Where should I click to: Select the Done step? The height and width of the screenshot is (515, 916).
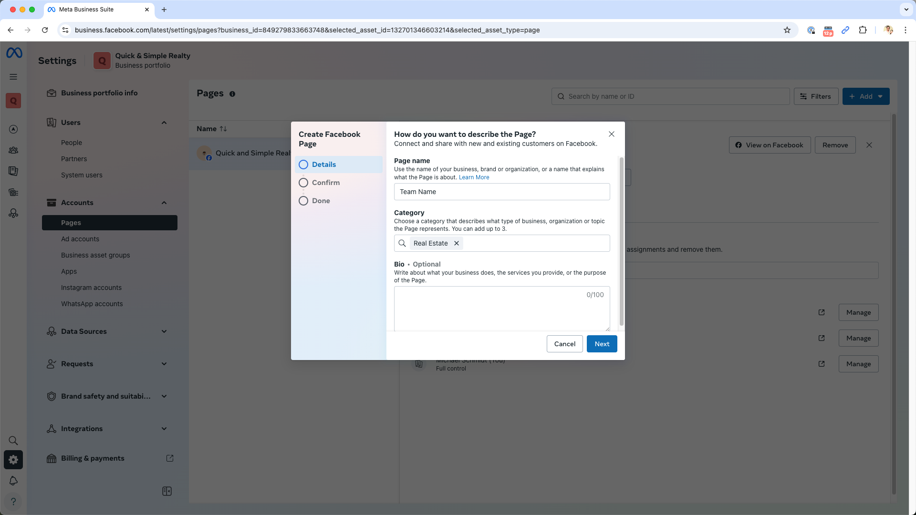(x=338, y=201)
